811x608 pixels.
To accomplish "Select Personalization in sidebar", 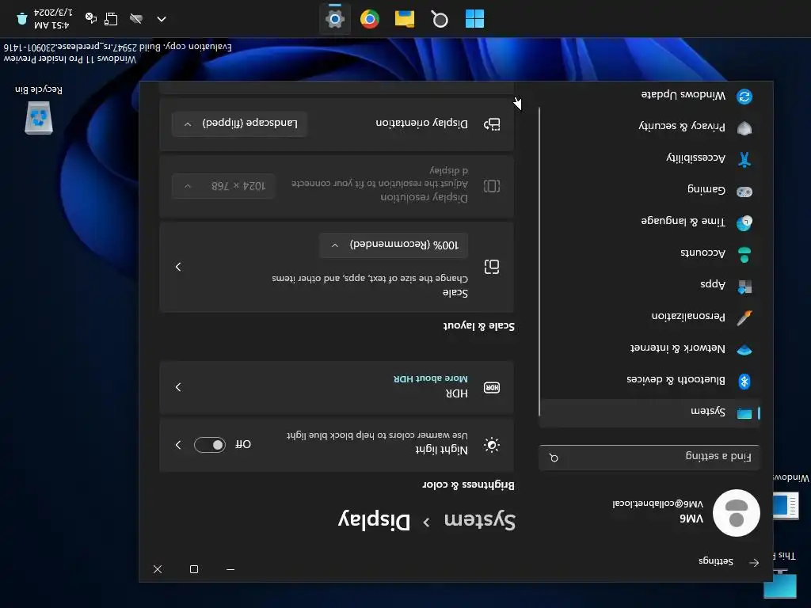I will point(649,317).
